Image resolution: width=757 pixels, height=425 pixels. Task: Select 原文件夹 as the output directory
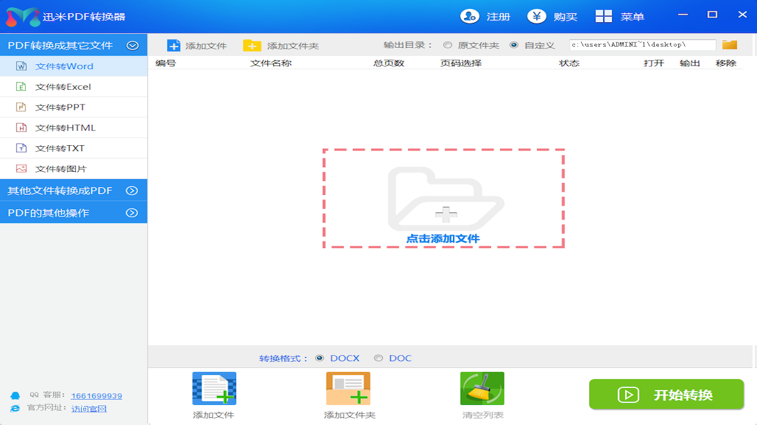coord(448,44)
